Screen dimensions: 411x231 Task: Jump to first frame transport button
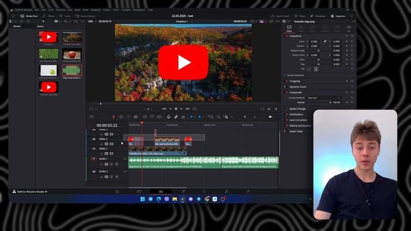164,108
